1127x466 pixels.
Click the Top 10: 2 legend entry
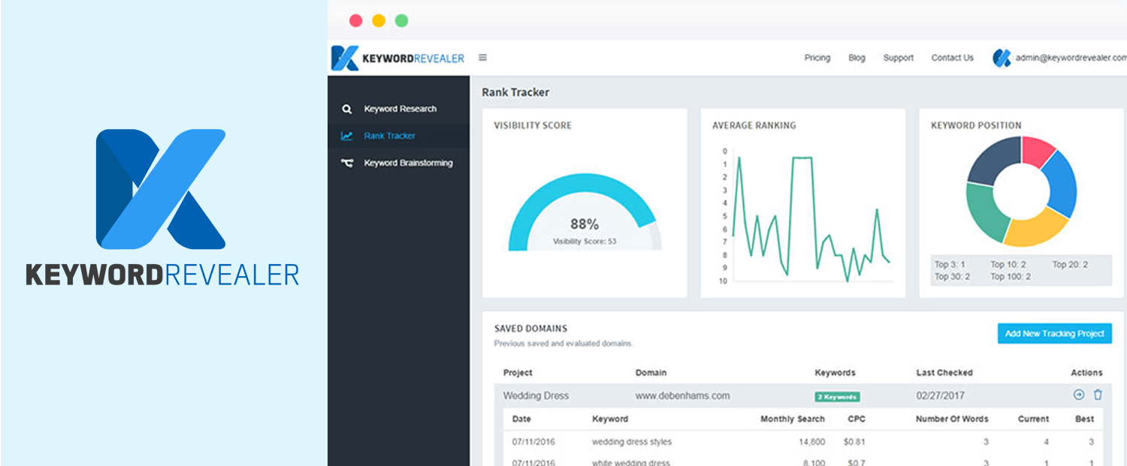click(x=1008, y=264)
